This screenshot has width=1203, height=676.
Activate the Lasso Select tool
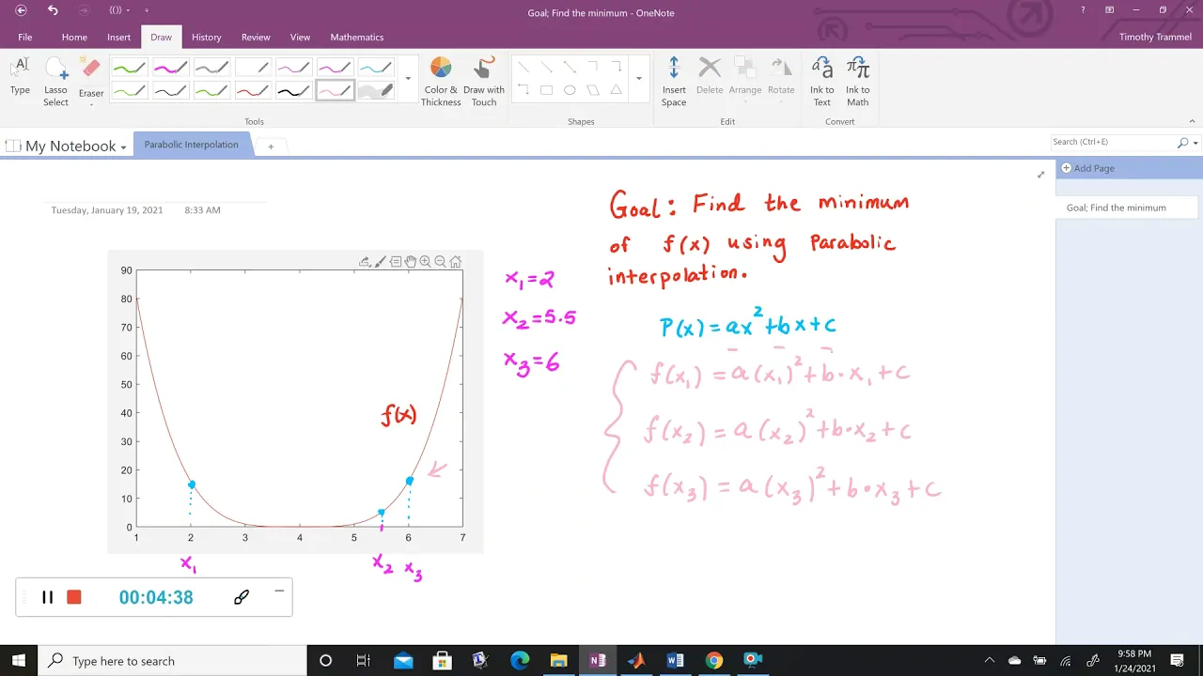coord(55,82)
